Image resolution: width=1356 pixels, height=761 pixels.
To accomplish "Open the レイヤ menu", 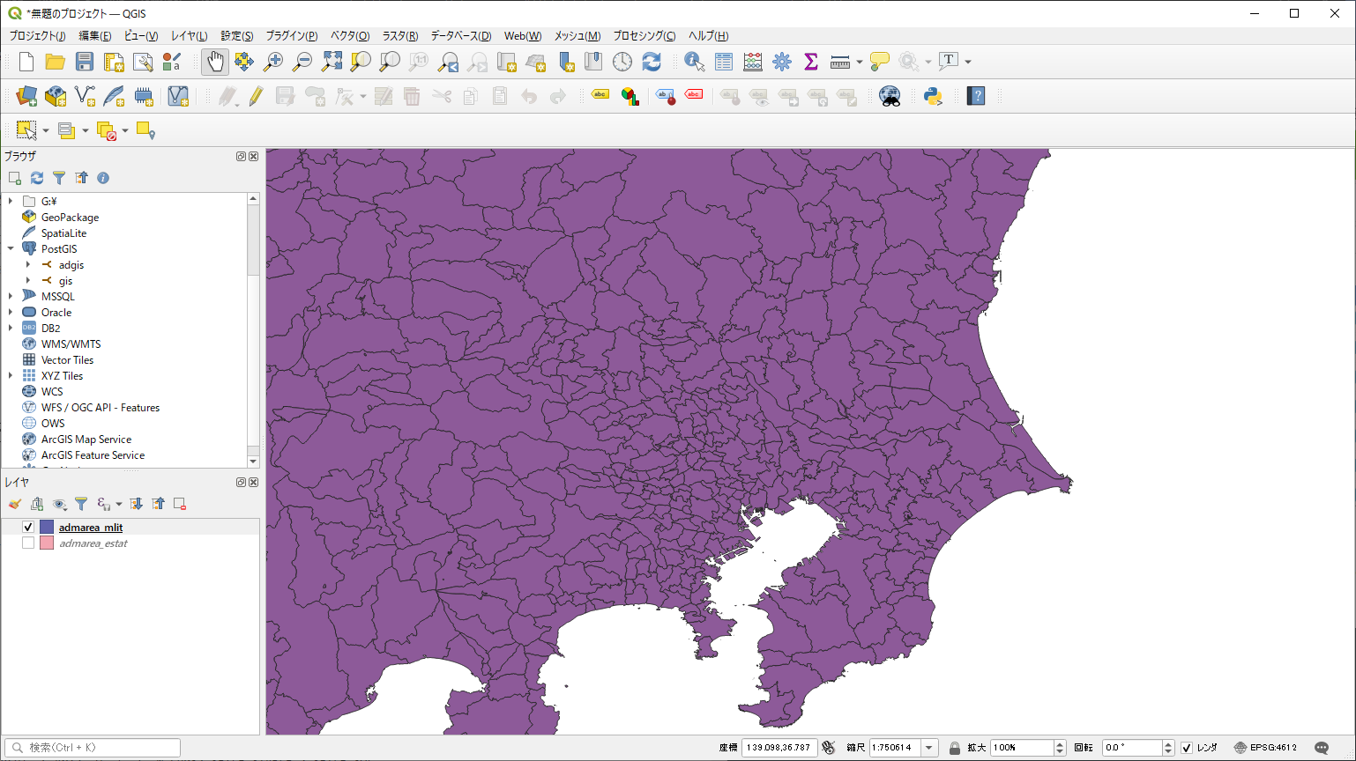I will (190, 36).
